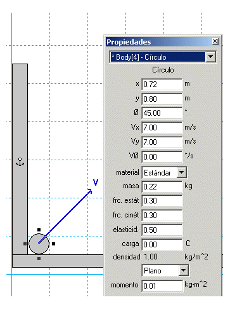Image resolution: width=242 pixels, height=309 pixels.
Task: Click the densidad value 1.00
Action: pyautogui.click(x=151, y=257)
